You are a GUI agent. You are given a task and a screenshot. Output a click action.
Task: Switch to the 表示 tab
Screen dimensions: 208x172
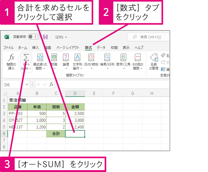tap(126, 48)
